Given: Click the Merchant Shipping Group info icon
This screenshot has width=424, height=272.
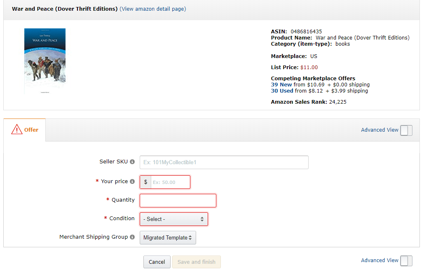Looking at the screenshot, I should (x=132, y=237).
